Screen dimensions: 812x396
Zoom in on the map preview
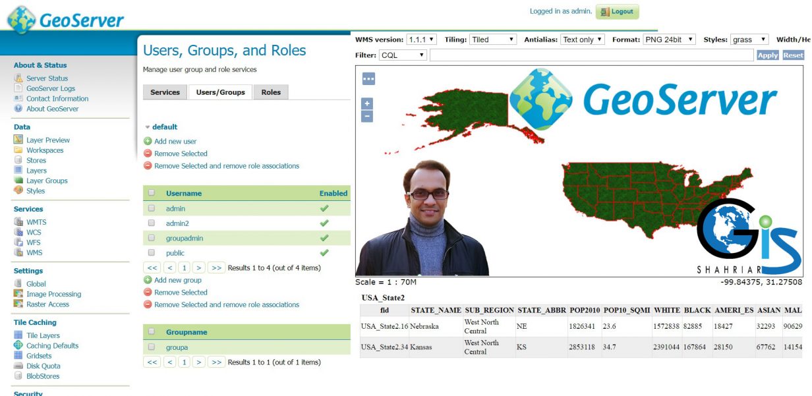point(366,103)
